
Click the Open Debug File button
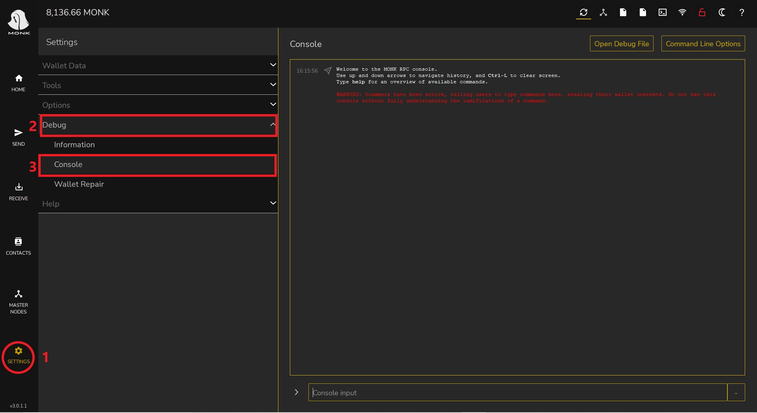click(x=622, y=44)
